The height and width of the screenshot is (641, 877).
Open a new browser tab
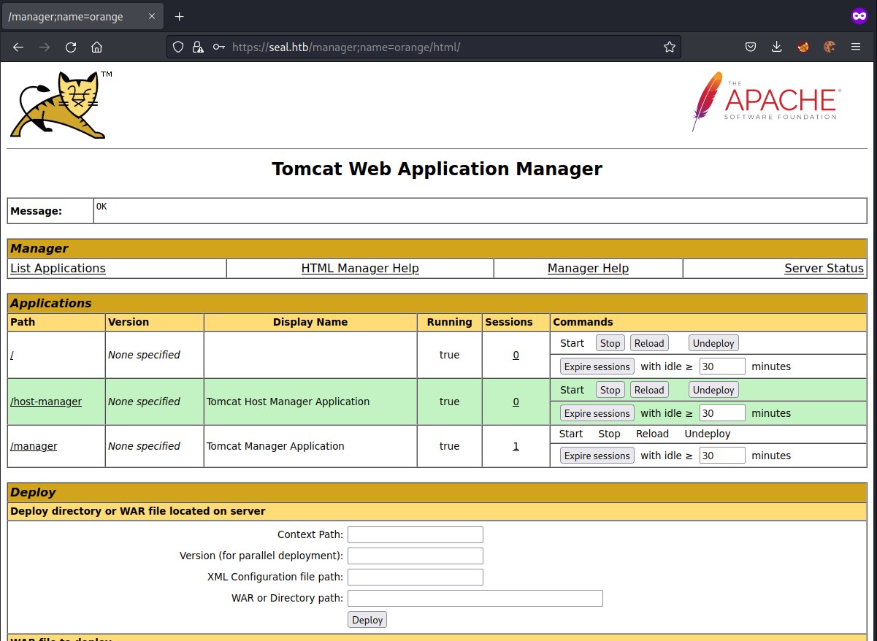[179, 16]
